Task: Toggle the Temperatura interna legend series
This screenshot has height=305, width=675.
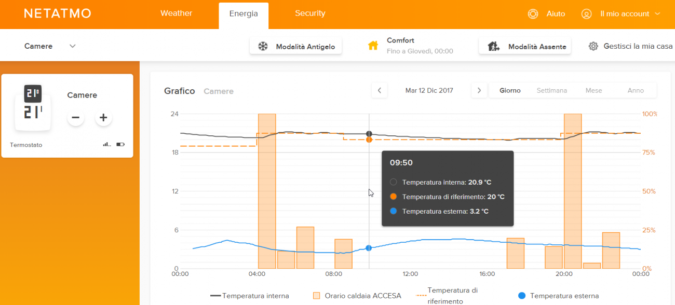Action: 250,296
